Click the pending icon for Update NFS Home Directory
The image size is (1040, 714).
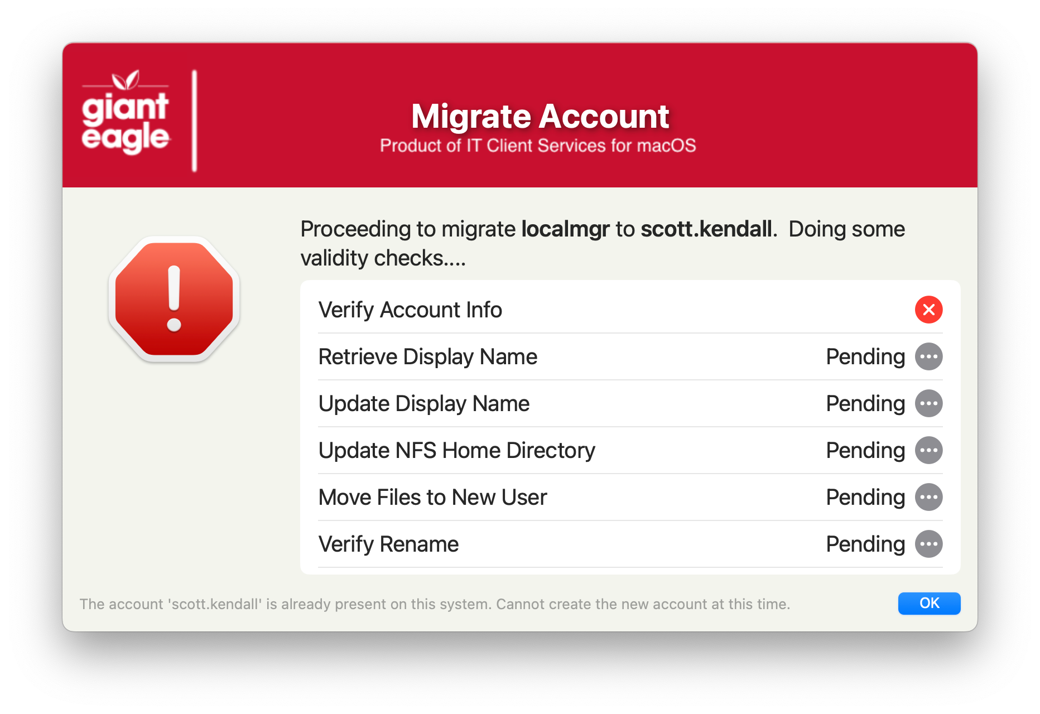coord(928,450)
